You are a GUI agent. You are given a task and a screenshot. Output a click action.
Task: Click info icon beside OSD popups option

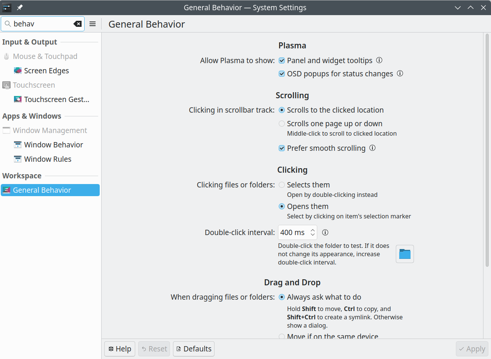[400, 74]
